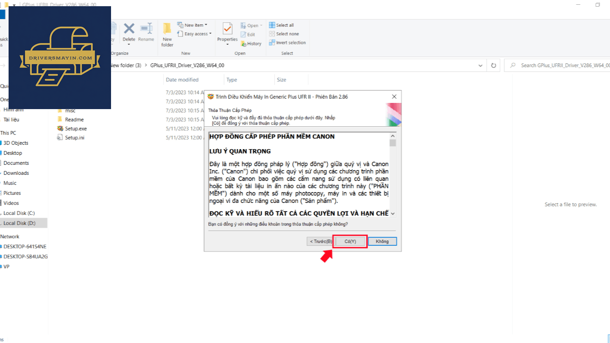This screenshot has height=343, width=610.
Task: Open the Easy access dropdown
Action: click(x=195, y=34)
